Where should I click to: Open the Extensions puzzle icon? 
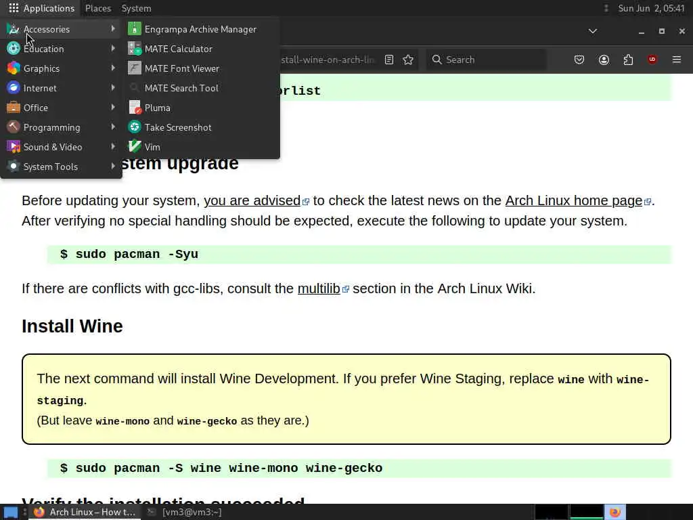[628, 60]
